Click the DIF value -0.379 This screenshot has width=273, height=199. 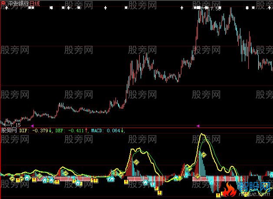pyautogui.click(x=40, y=130)
